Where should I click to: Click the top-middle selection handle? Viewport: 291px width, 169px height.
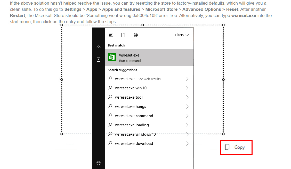(142, 25)
